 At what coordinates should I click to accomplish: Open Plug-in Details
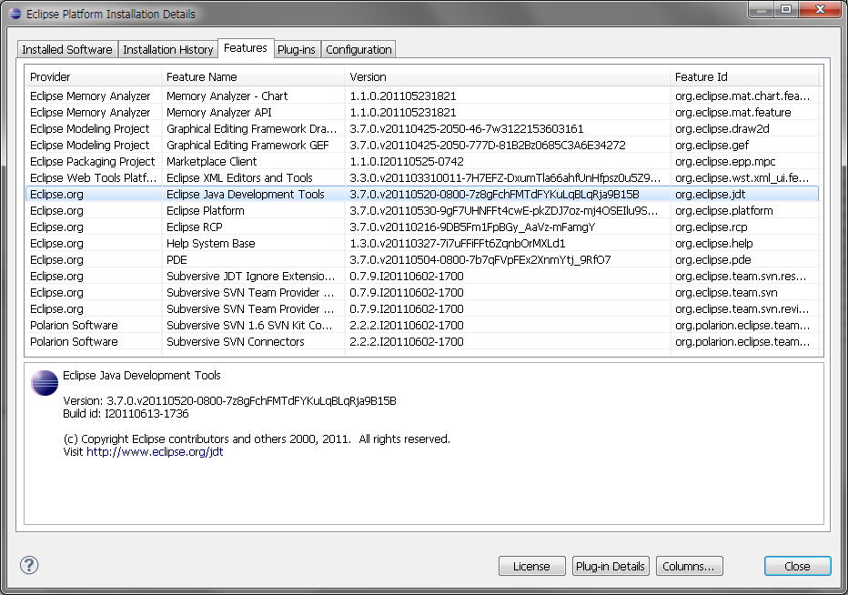(610, 566)
